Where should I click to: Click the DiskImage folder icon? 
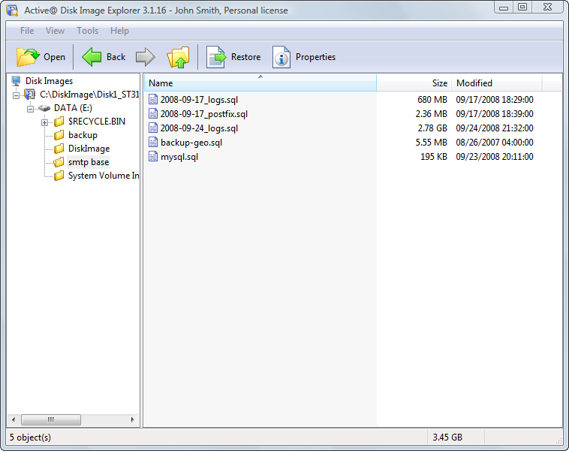[59, 149]
